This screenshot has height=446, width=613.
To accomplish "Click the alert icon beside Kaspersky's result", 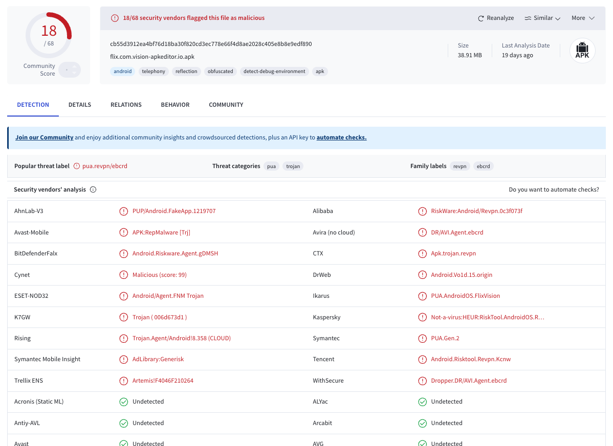I will coord(422,317).
